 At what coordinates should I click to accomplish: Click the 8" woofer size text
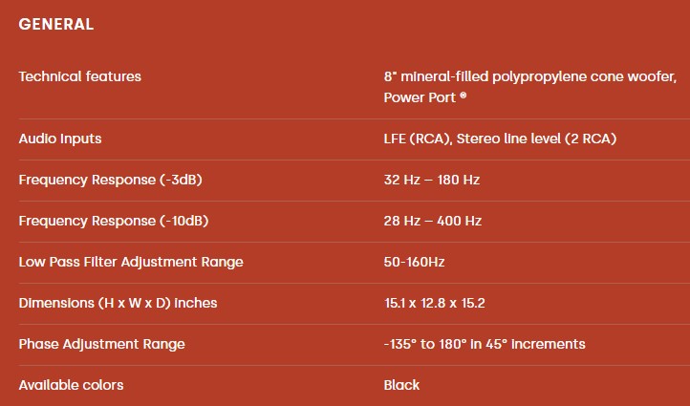[x=390, y=76]
